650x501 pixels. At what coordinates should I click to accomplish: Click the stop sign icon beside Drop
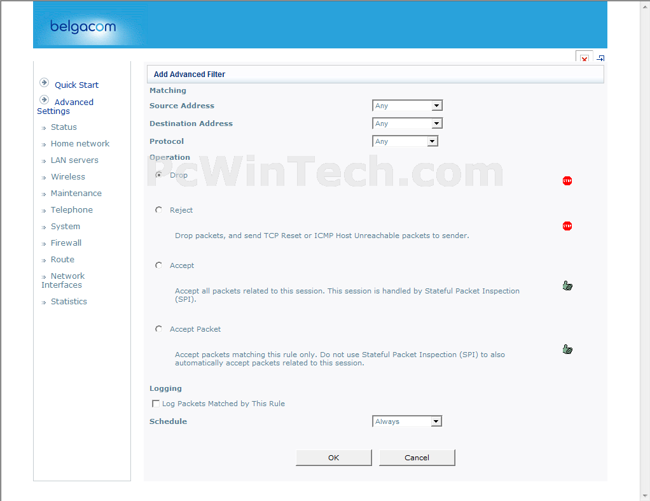coord(567,181)
